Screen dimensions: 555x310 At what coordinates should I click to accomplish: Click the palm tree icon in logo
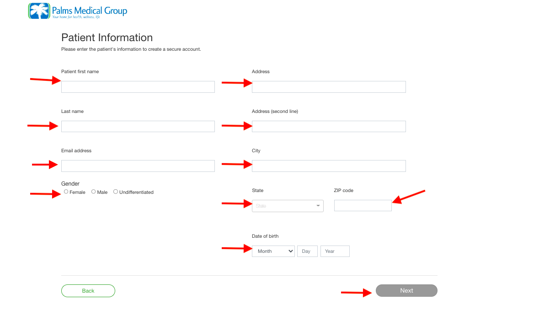click(x=39, y=11)
